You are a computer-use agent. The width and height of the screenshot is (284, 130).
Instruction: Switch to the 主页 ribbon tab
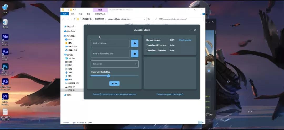pos(73,14)
